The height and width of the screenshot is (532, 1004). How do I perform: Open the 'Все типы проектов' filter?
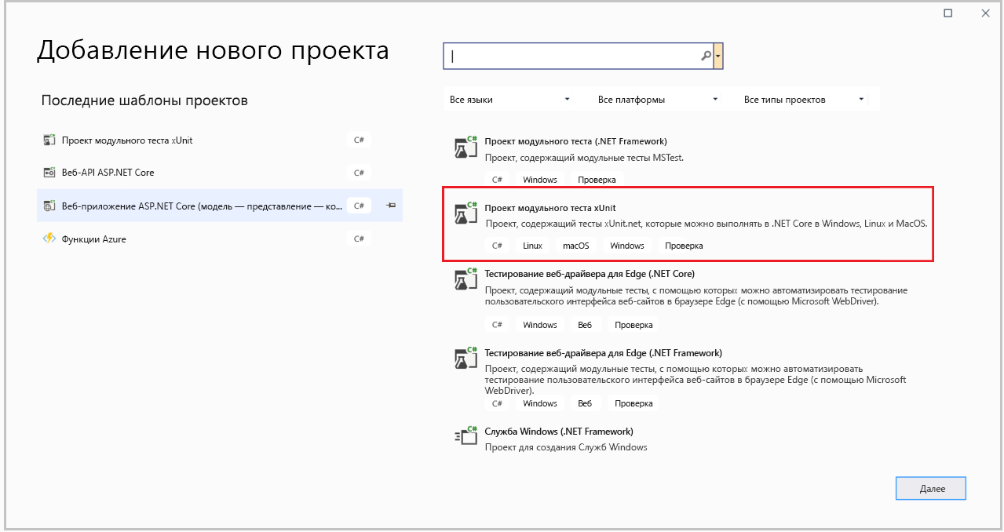pos(805,100)
